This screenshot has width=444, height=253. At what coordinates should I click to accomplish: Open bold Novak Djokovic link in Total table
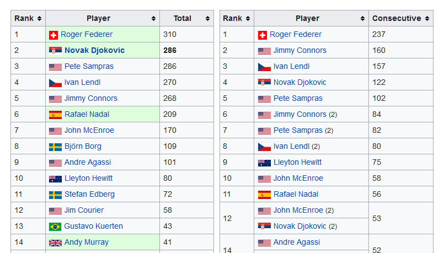(94, 50)
